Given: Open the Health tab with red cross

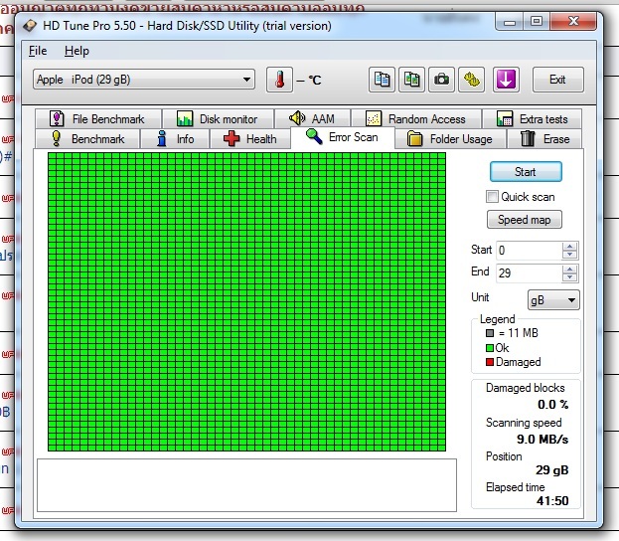Looking at the screenshot, I should pyautogui.click(x=249, y=139).
